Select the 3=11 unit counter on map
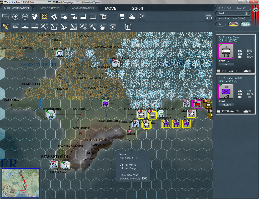The width and height of the screenshot is (259, 199). coord(136,124)
